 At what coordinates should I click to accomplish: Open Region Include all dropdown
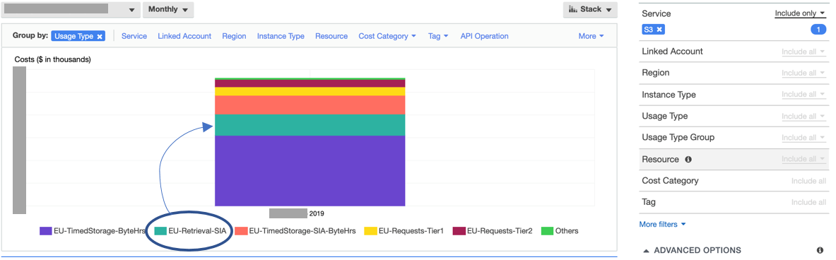coord(803,73)
